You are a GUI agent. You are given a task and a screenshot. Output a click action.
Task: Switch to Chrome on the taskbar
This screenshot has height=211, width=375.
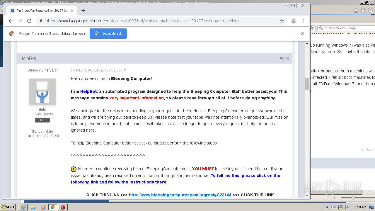pos(53,207)
